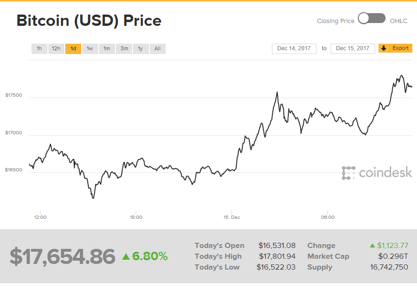Switch to the 1w time range

[90, 49]
